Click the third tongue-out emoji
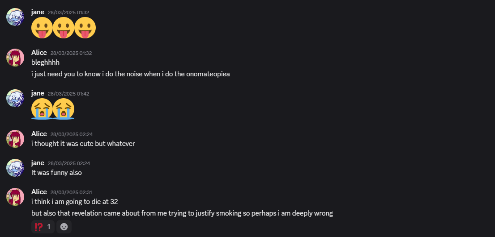This screenshot has height=237, width=495. 85,28
